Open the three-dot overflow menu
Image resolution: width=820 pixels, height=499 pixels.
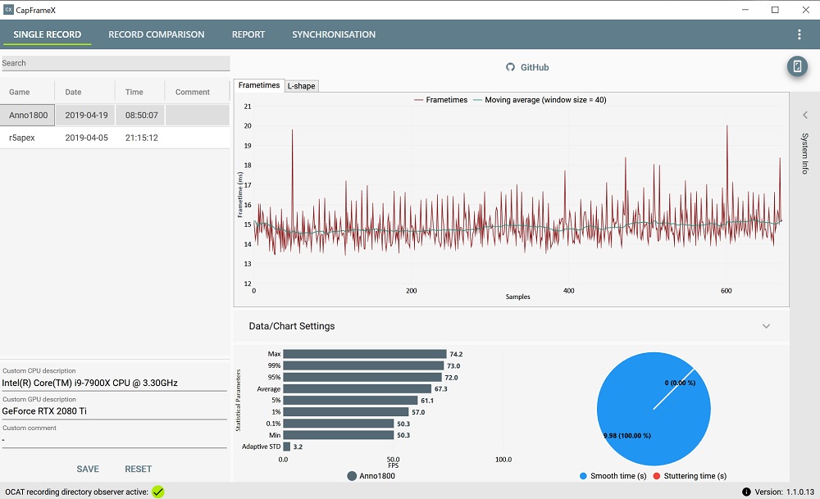(799, 34)
